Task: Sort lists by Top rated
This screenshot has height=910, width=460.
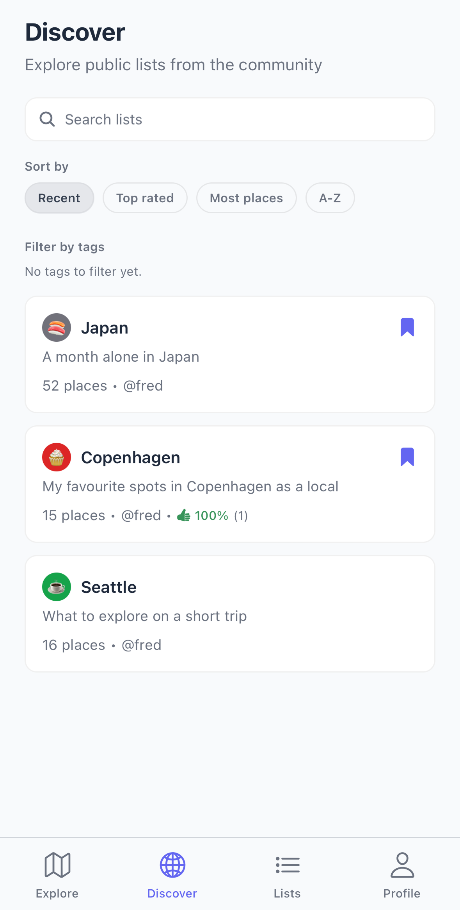Action: (x=145, y=198)
